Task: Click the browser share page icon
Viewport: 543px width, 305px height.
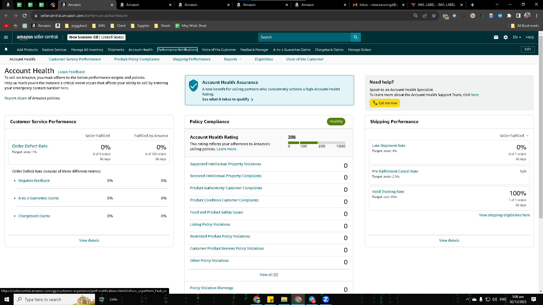Action: pos(425,16)
